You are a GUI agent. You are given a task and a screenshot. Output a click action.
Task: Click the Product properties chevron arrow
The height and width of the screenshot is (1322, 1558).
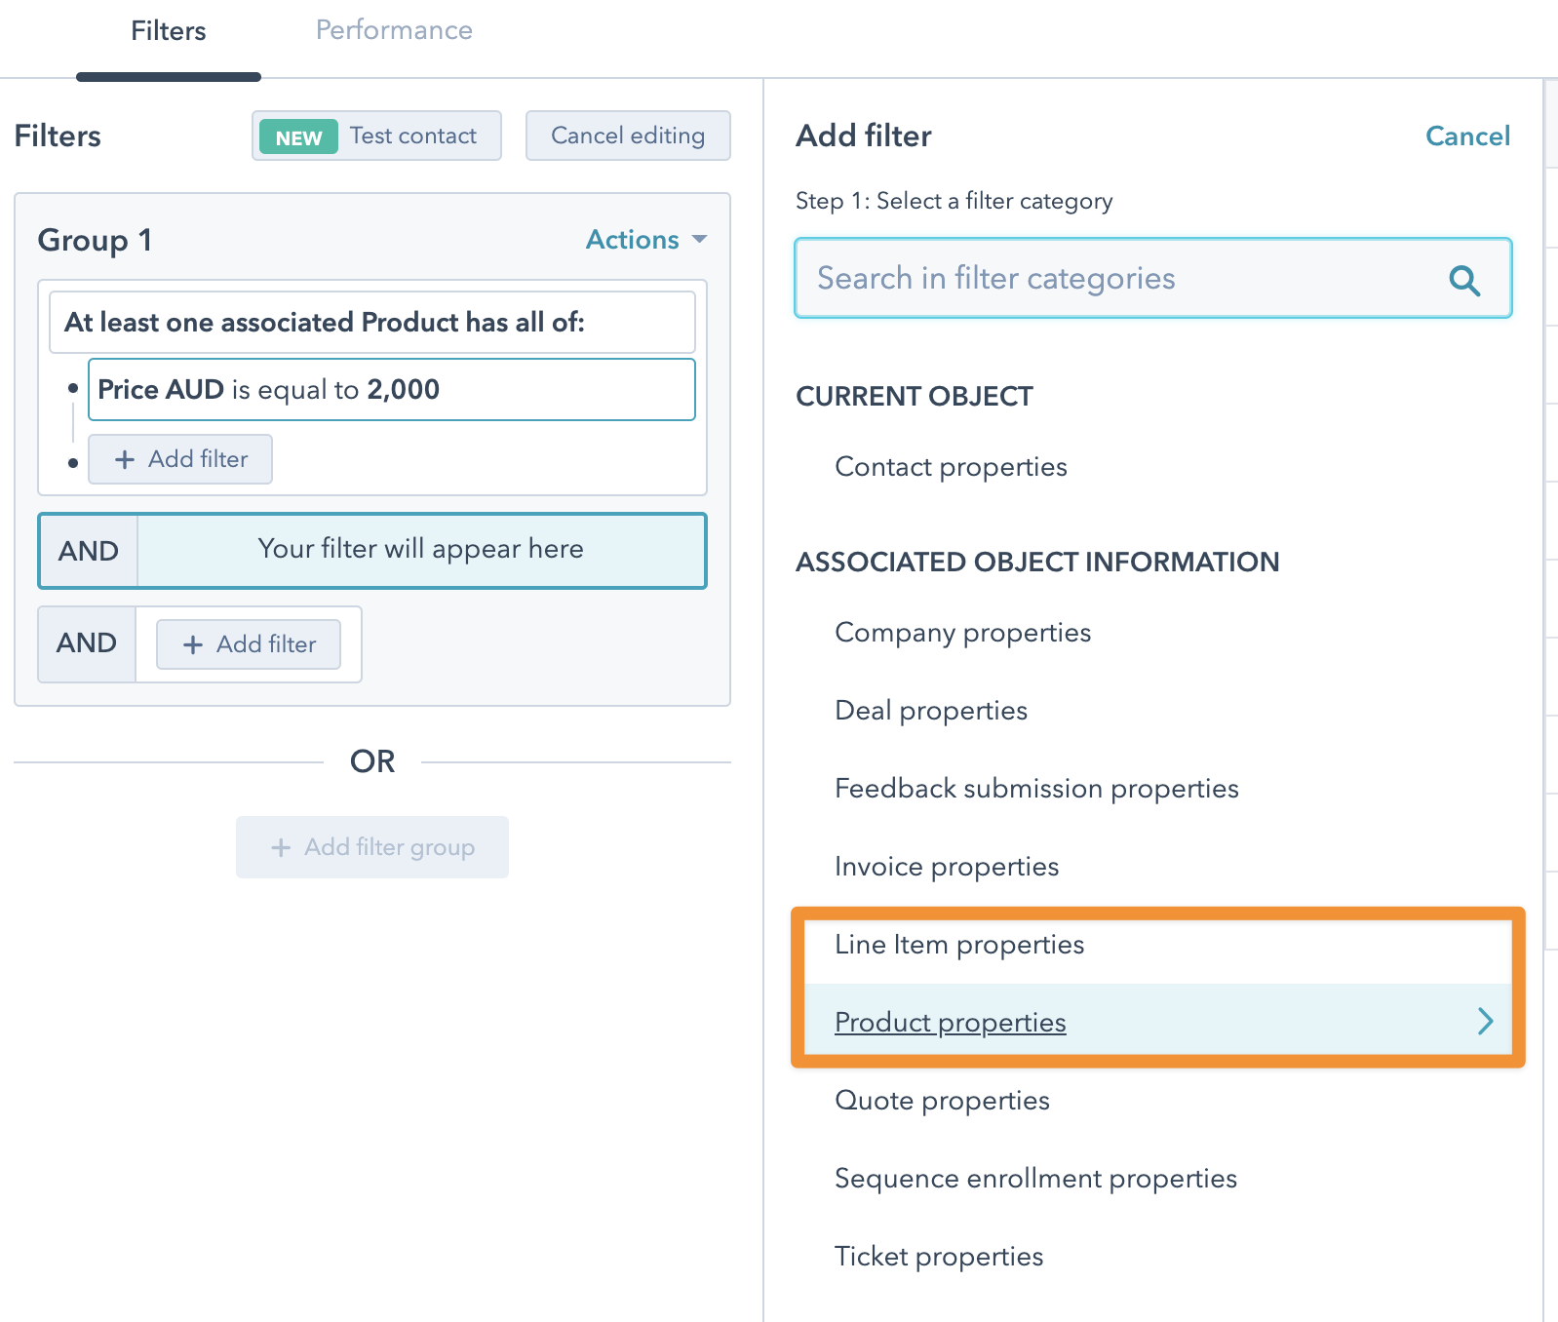pyautogui.click(x=1485, y=1021)
